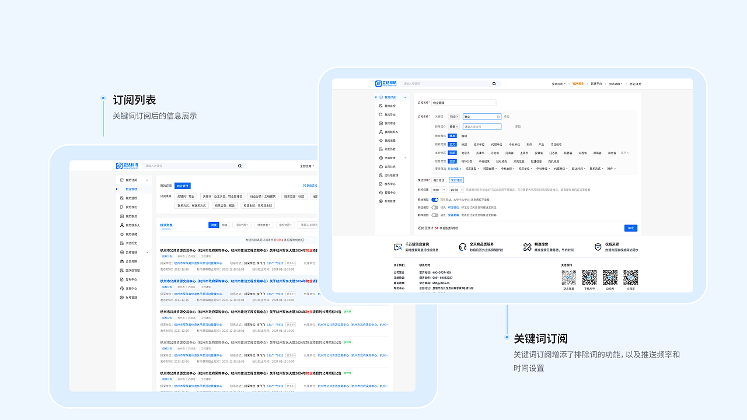Open 全部应用 menu in keyword subscription window
This screenshot has width=747, height=420.
(558, 83)
